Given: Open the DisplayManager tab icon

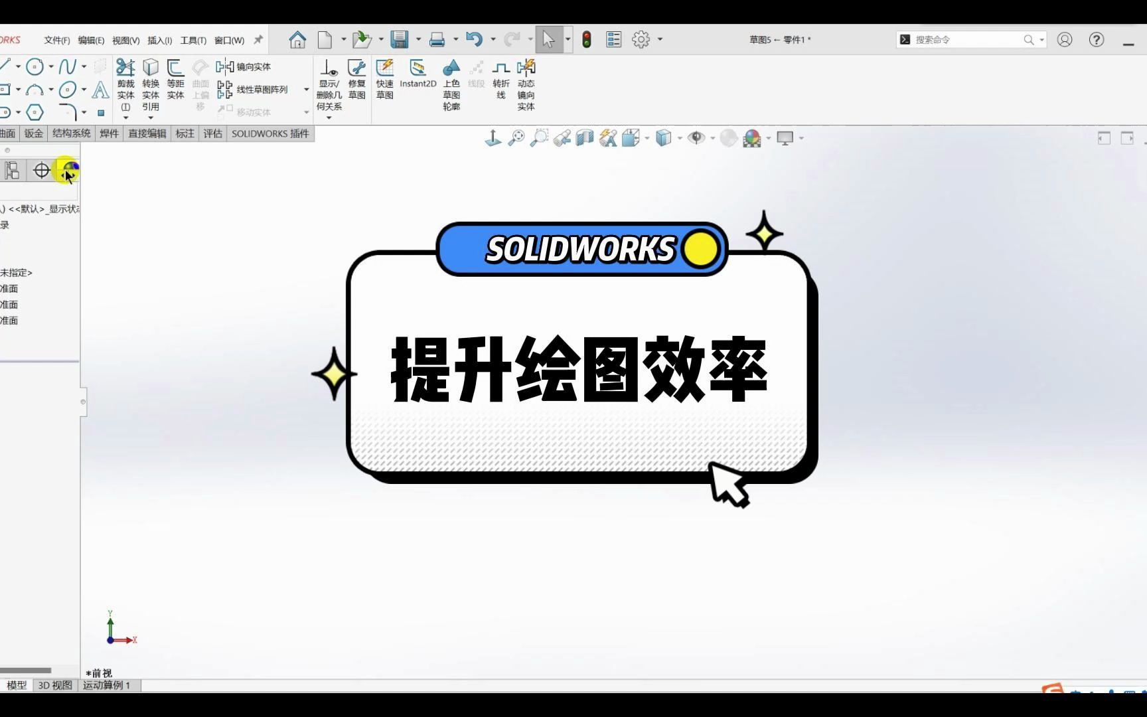Looking at the screenshot, I should click(x=70, y=171).
